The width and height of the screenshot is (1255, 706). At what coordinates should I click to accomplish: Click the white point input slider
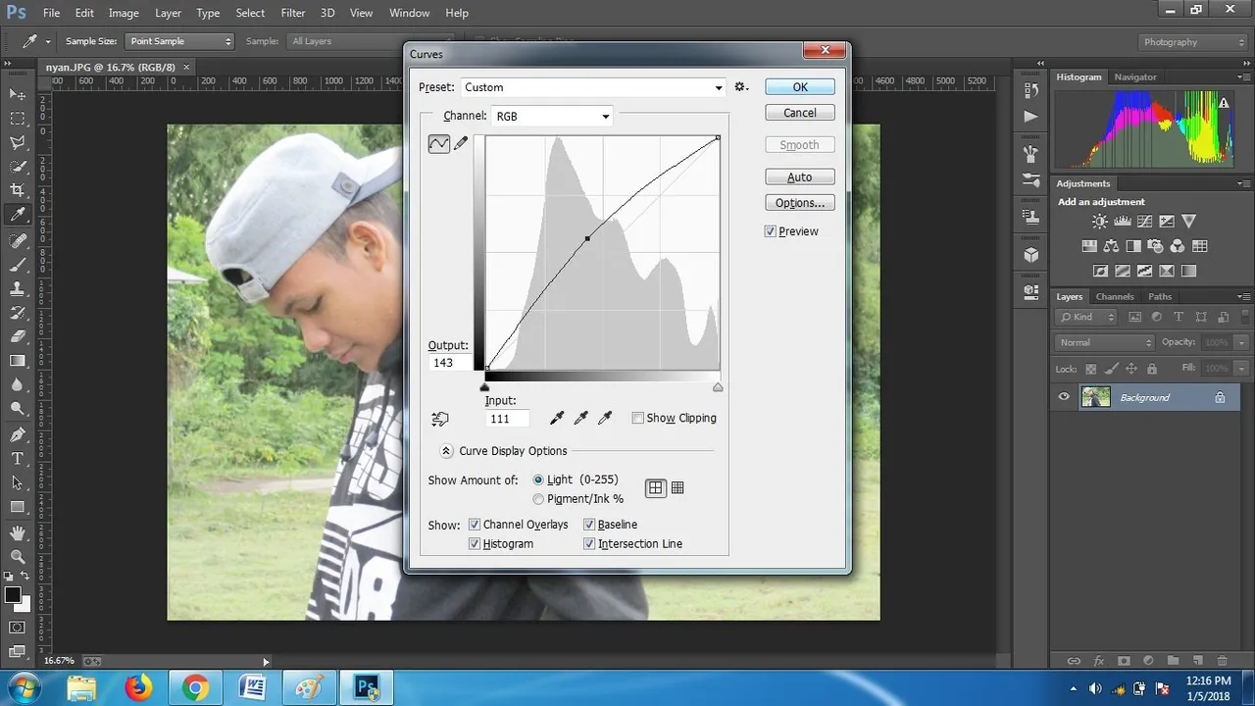coord(718,387)
